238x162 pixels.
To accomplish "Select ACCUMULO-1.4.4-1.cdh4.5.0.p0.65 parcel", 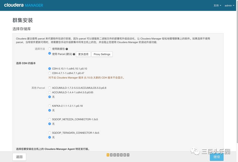I will click(49, 92).
